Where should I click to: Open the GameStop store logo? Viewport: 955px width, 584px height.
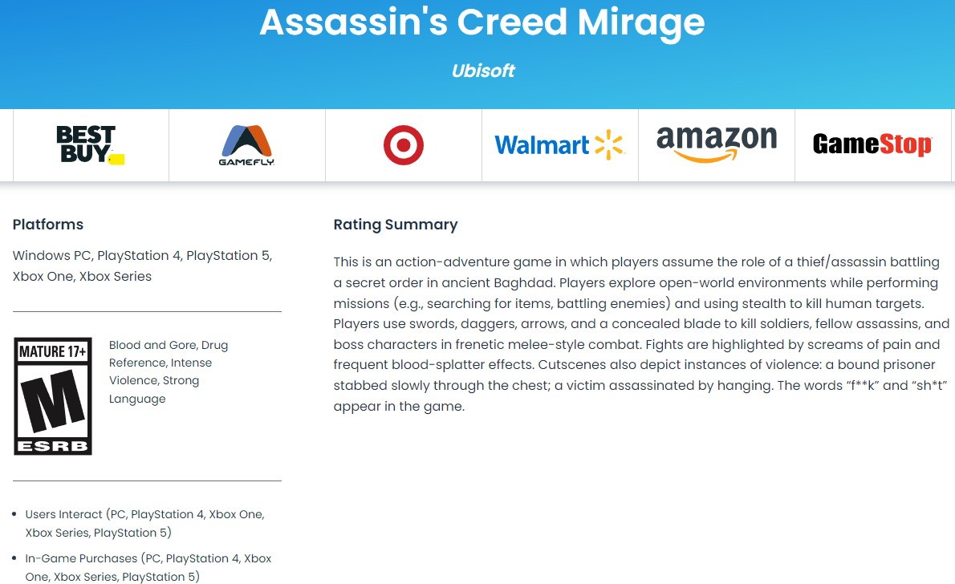pos(872,144)
